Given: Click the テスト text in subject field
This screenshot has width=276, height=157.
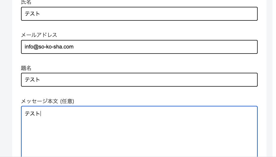Looking at the screenshot, I should tap(32, 80).
